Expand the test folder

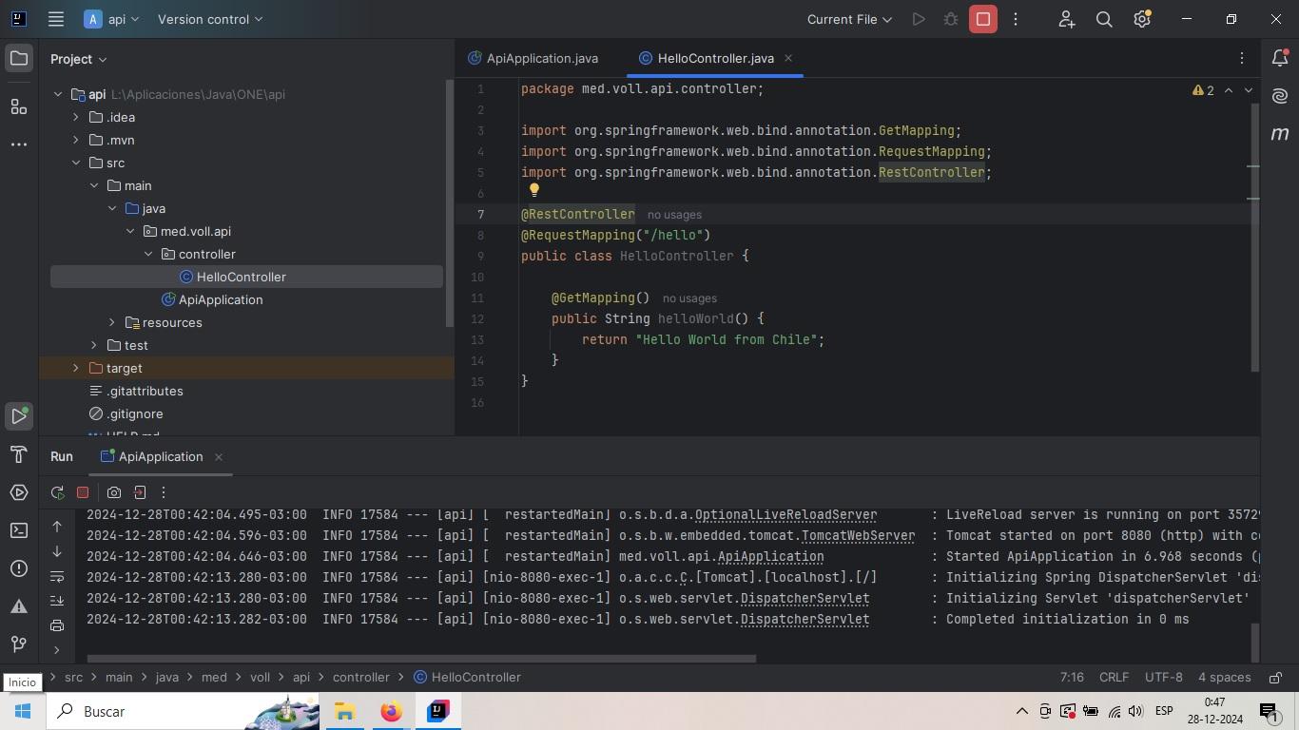click(x=94, y=345)
